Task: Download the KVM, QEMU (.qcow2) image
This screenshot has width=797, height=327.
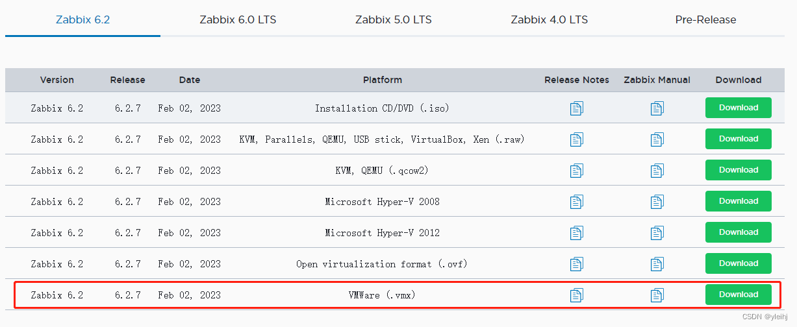Action: tap(738, 170)
